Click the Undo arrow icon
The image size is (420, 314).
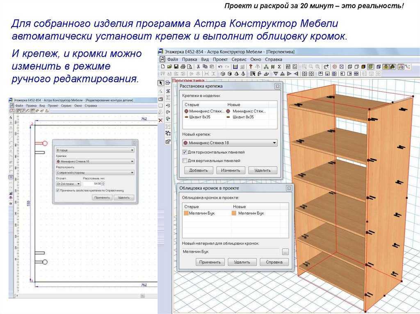tap(220, 67)
